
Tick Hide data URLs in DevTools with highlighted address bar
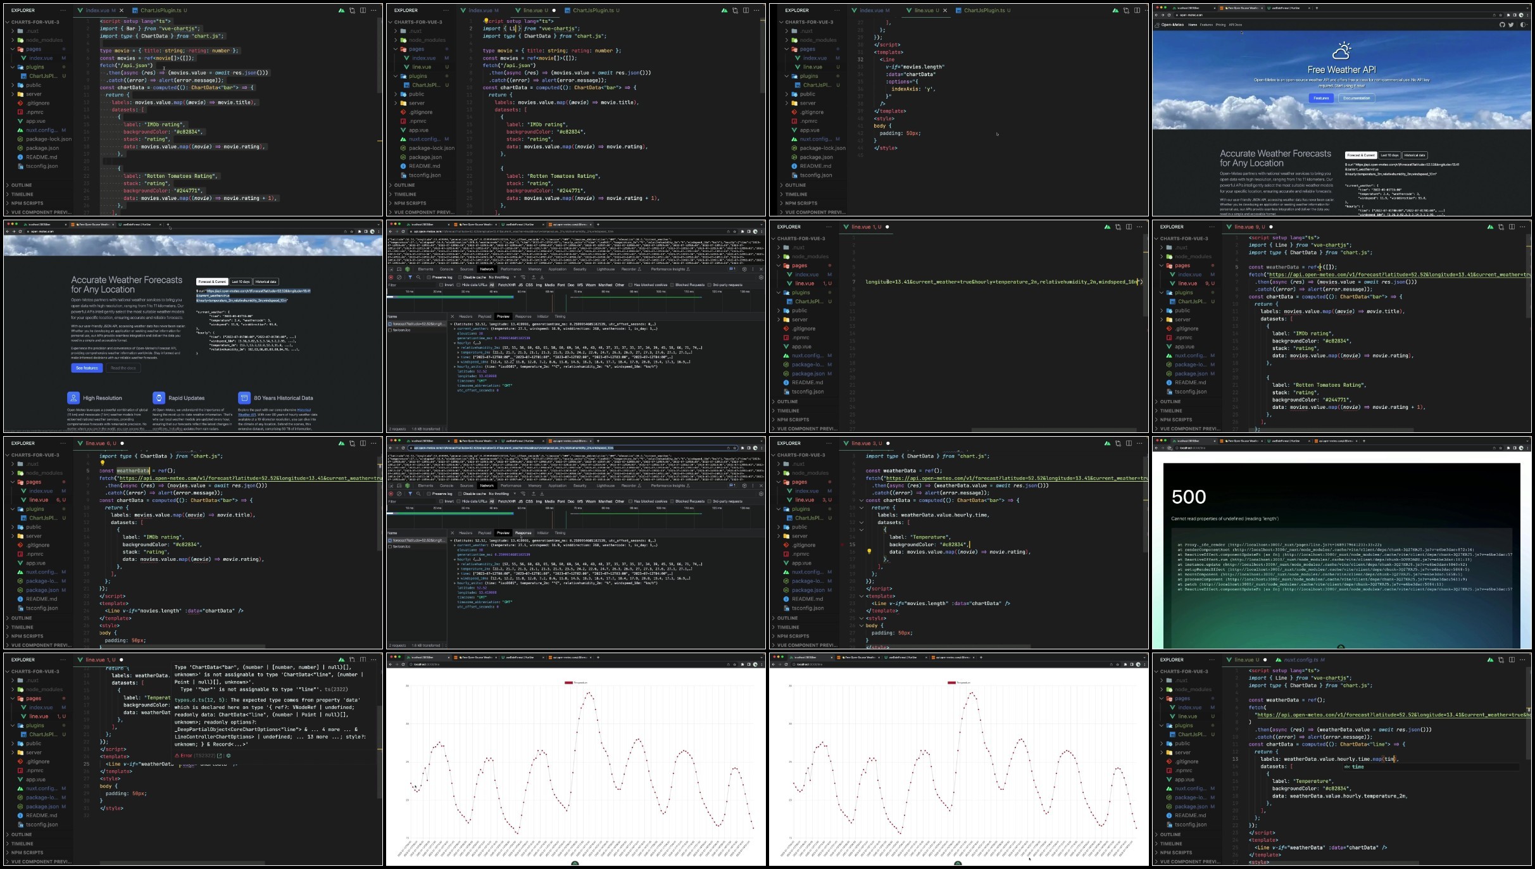(x=460, y=501)
